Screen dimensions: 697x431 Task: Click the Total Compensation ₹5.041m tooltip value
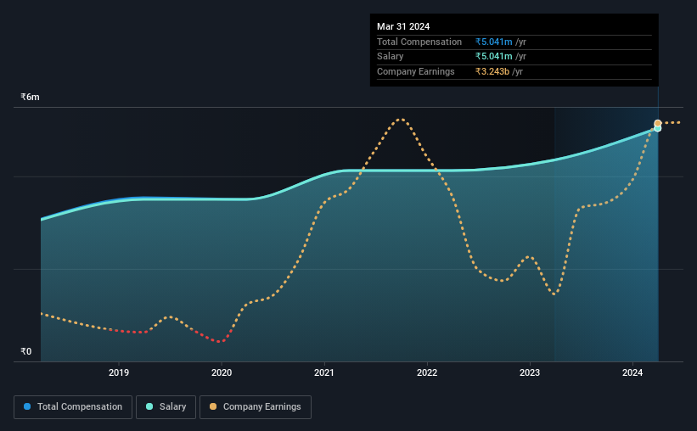tap(493, 42)
